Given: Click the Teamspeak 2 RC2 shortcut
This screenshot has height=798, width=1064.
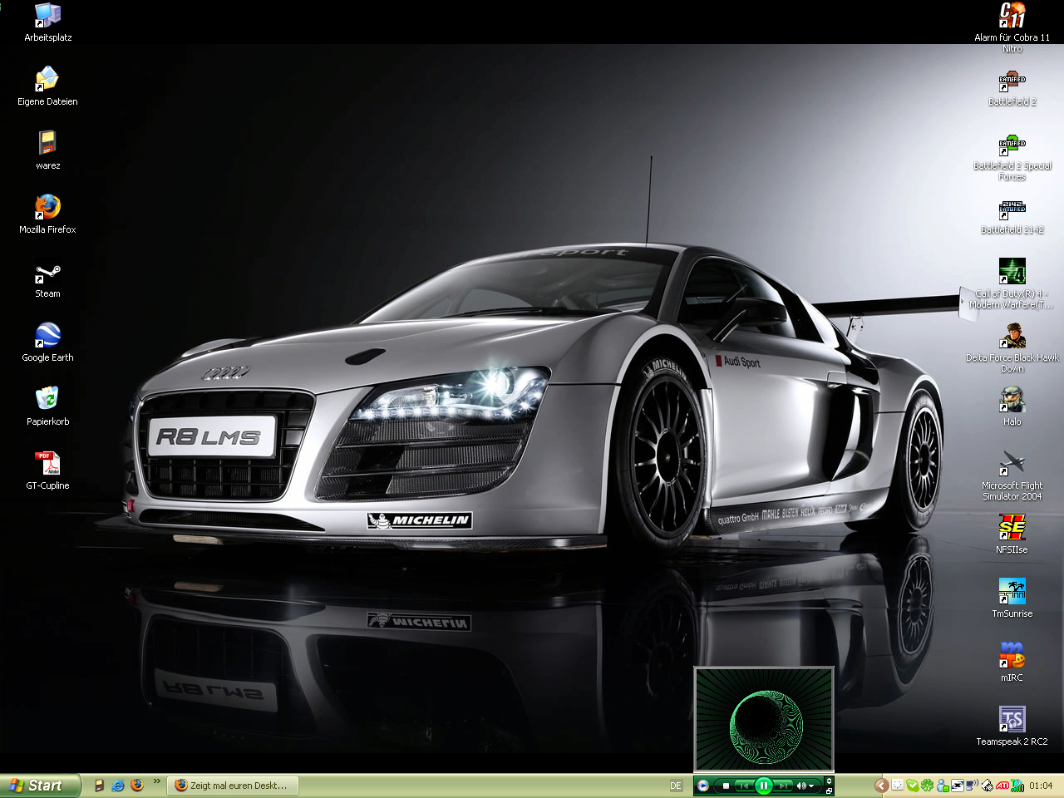Looking at the screenshot, I should [x=1012, y=720].
